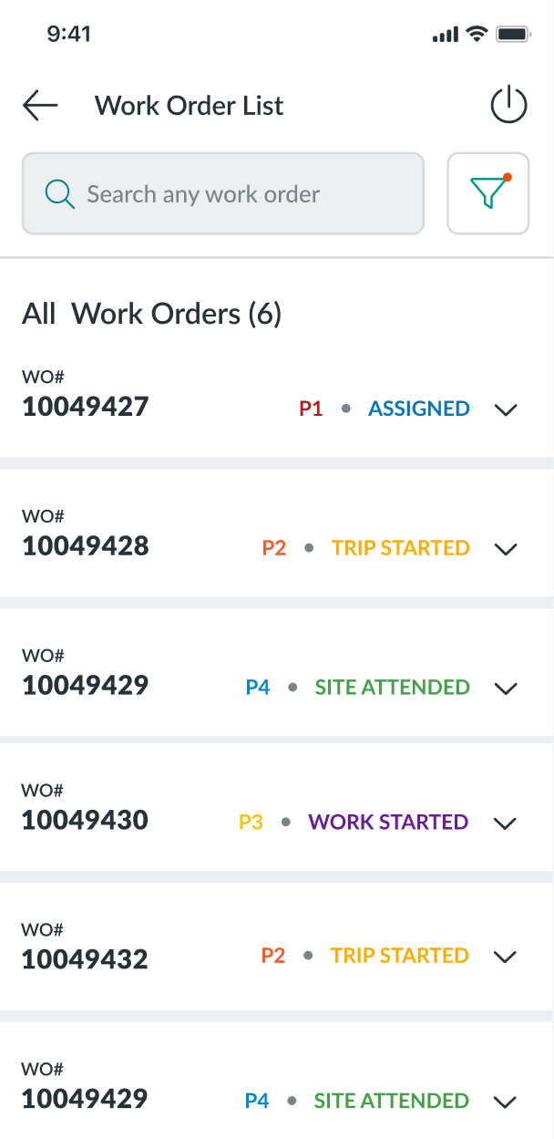This screenshot has height=1139, width=554.
Task: Tap the Wi-Fi status icon
Action: pyautogui.click(x=476, y=35)
